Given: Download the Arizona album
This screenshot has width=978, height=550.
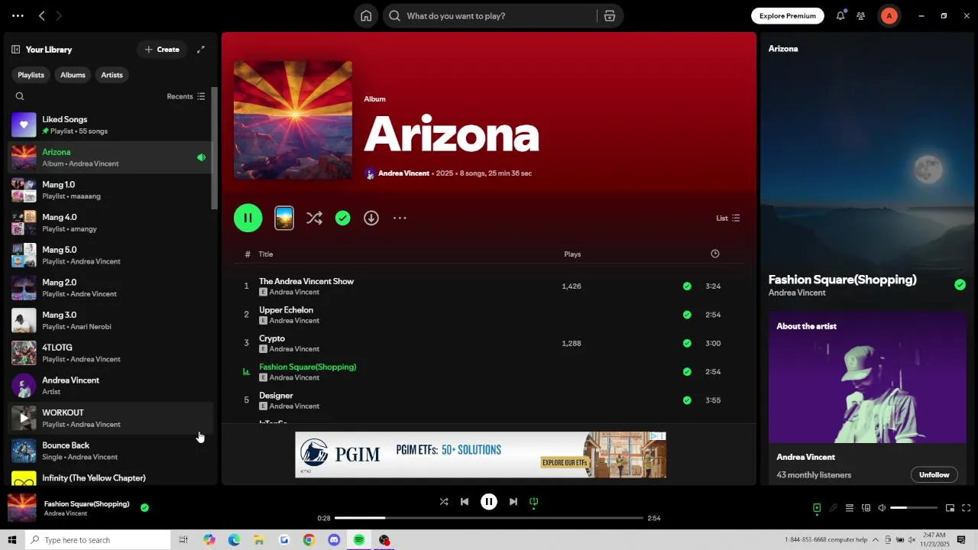Looking at the screenshot, I should (x=371, y=218).
